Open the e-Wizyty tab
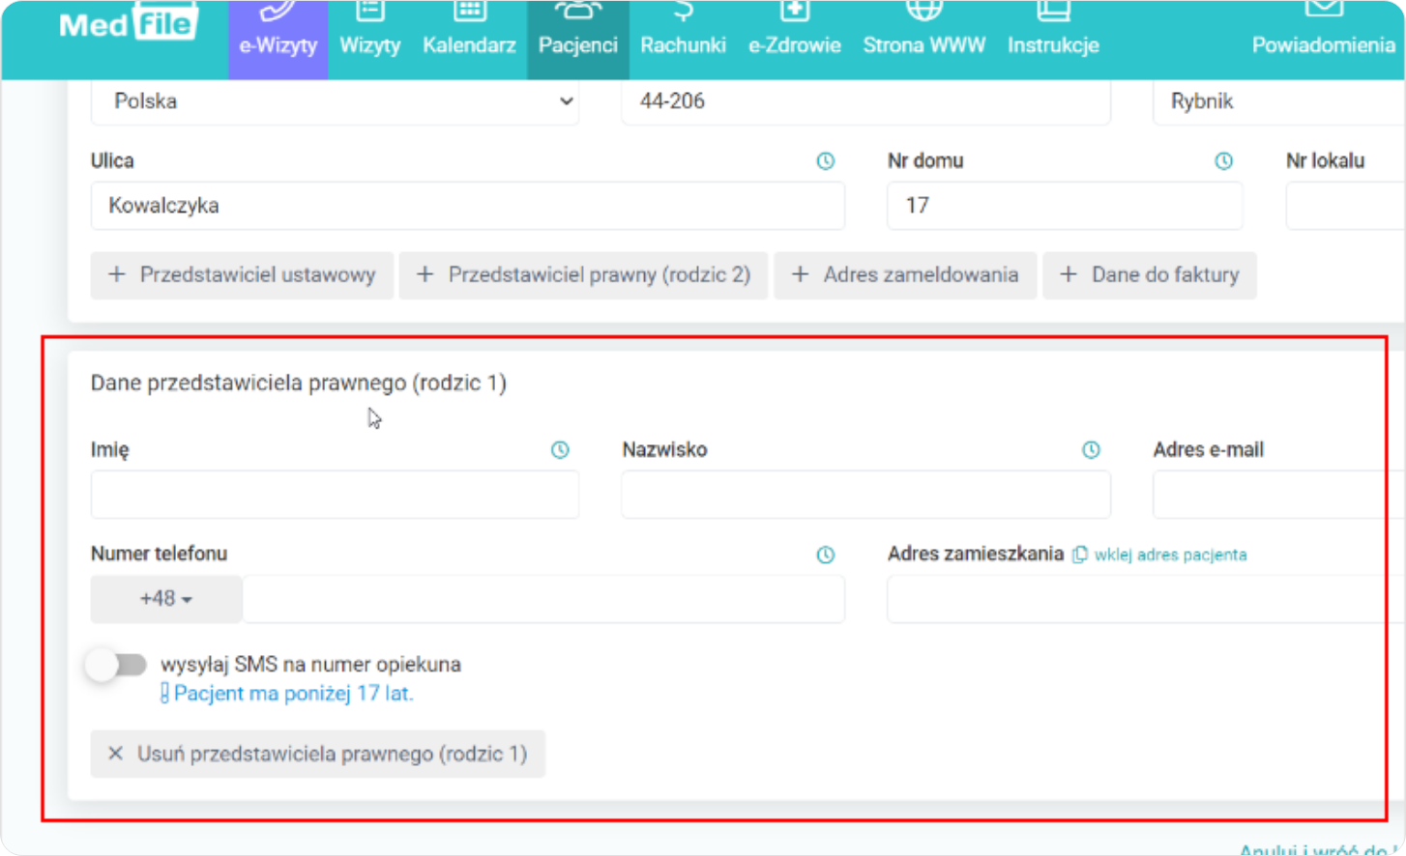 pos(278,39)
